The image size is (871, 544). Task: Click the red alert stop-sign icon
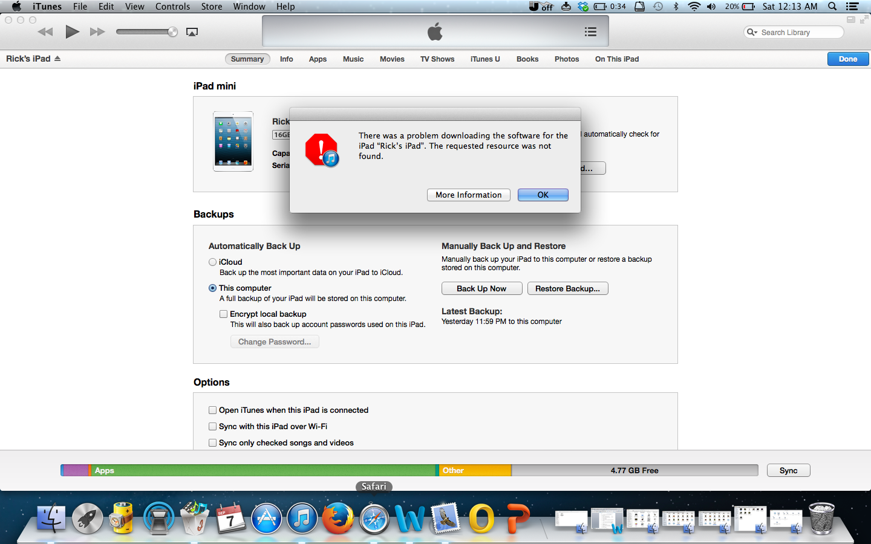coord(322,150)
